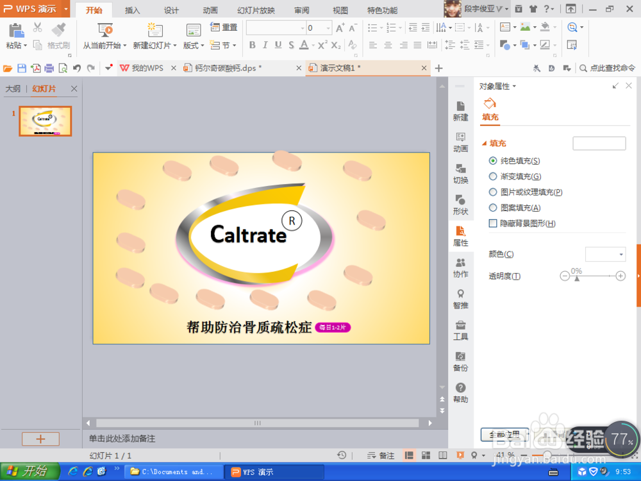Add a new document tab with plus
The width and height of the screenshot is (641, 481).
[438, 68]
